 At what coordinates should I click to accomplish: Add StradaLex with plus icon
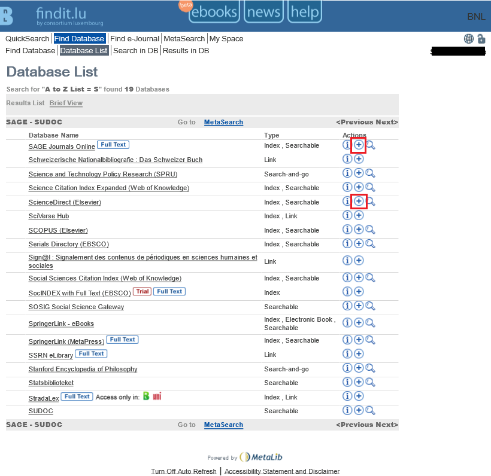(359, 396)
